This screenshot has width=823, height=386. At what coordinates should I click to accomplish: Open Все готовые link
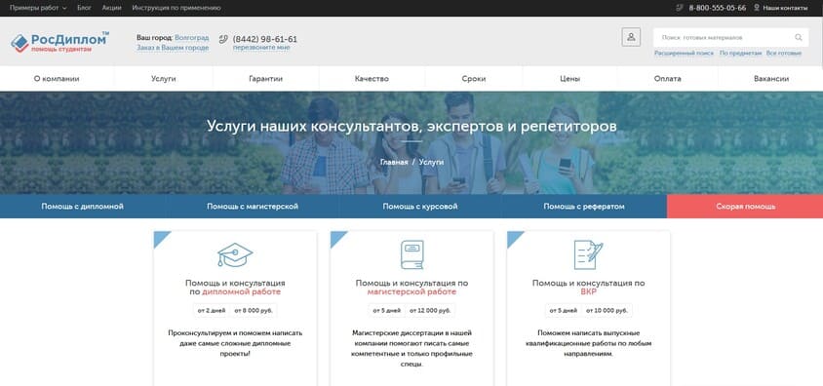pyautogui.click(x=784, y=53)
